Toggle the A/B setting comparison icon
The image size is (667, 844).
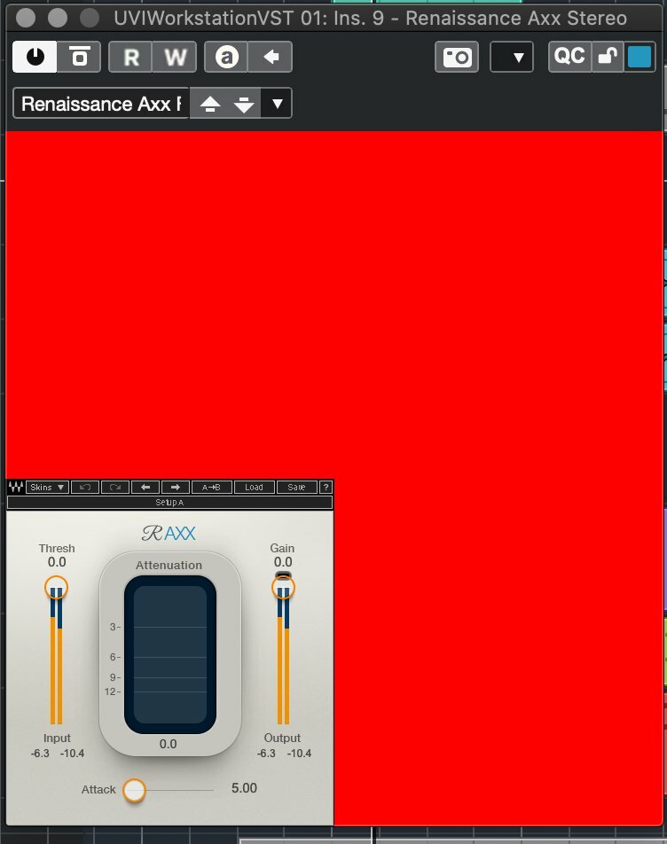tap(227, 57)
